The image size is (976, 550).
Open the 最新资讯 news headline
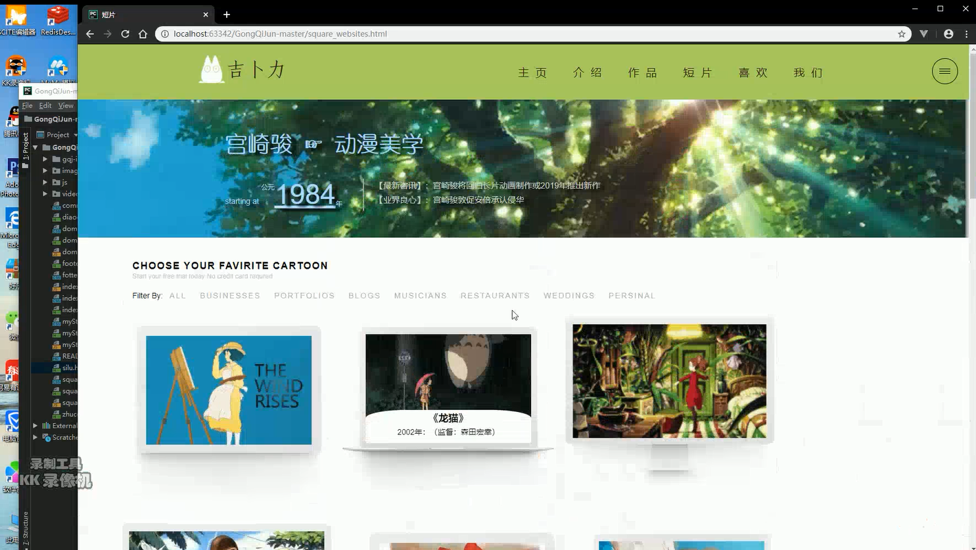click(488, 185)
